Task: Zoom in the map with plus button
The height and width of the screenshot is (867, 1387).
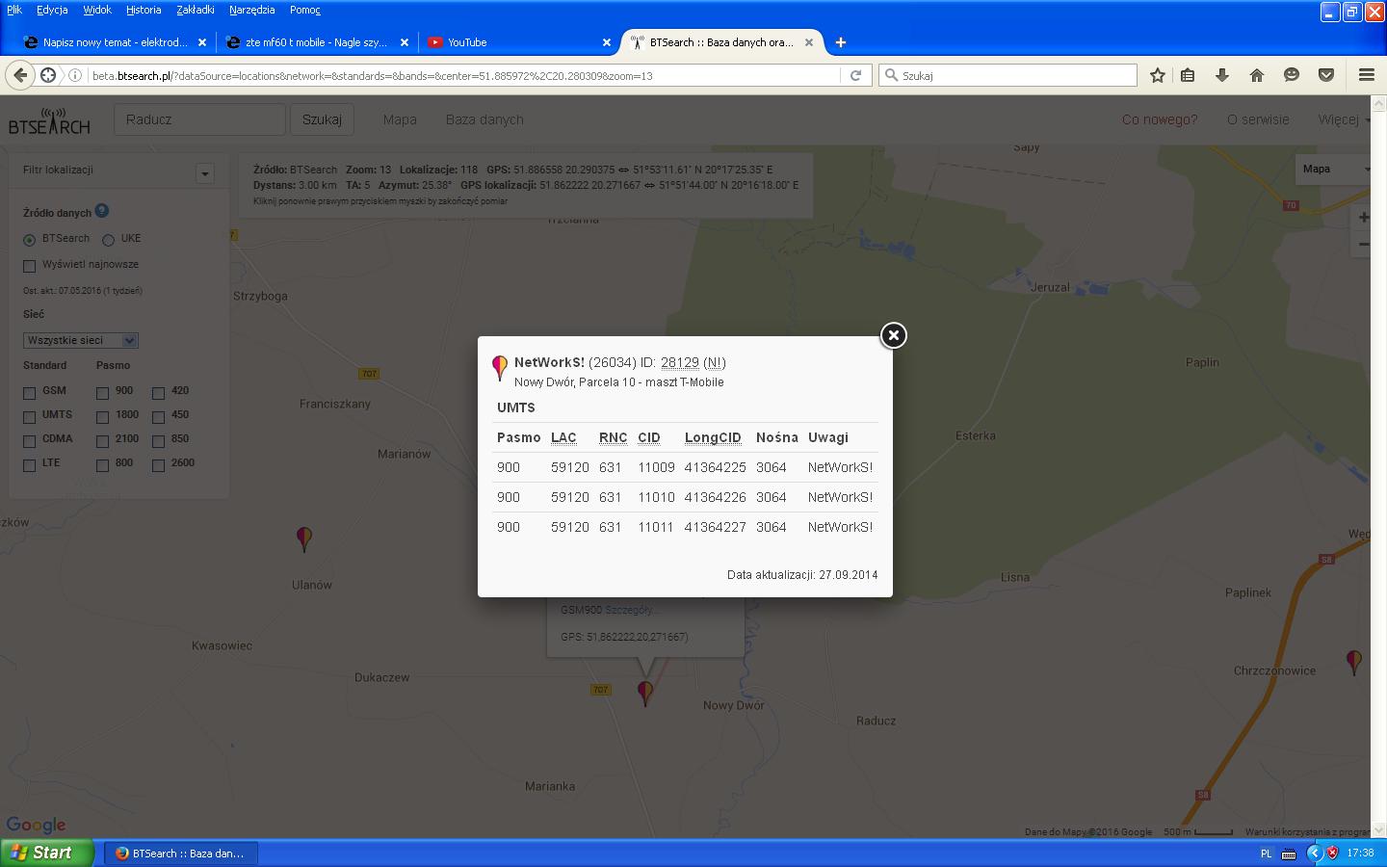Action: click(1363, 218)
